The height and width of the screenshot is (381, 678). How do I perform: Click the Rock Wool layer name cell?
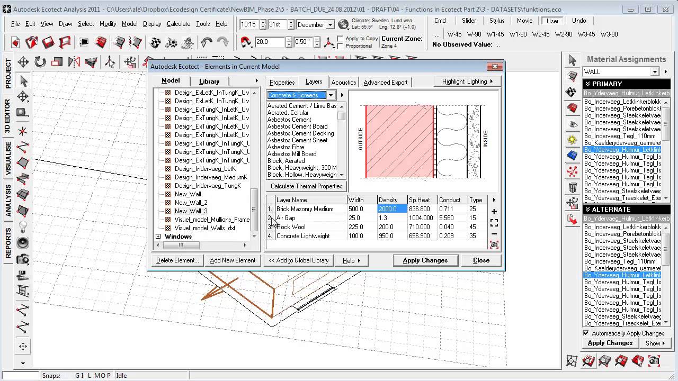point(311,227)
